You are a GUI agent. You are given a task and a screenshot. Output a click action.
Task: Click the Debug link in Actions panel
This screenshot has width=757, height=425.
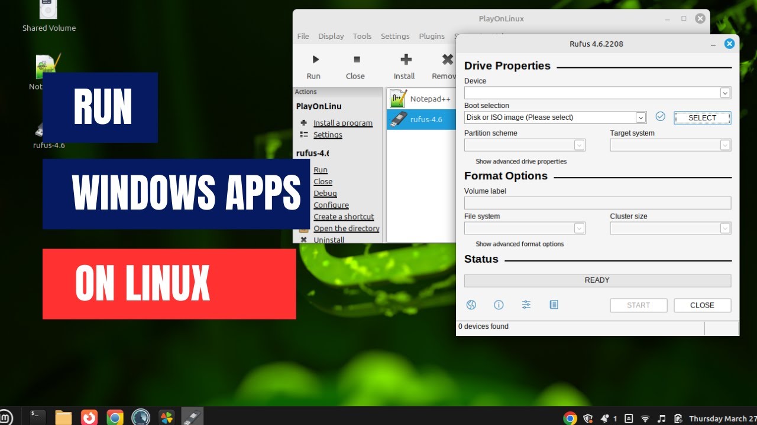[325, 193]
